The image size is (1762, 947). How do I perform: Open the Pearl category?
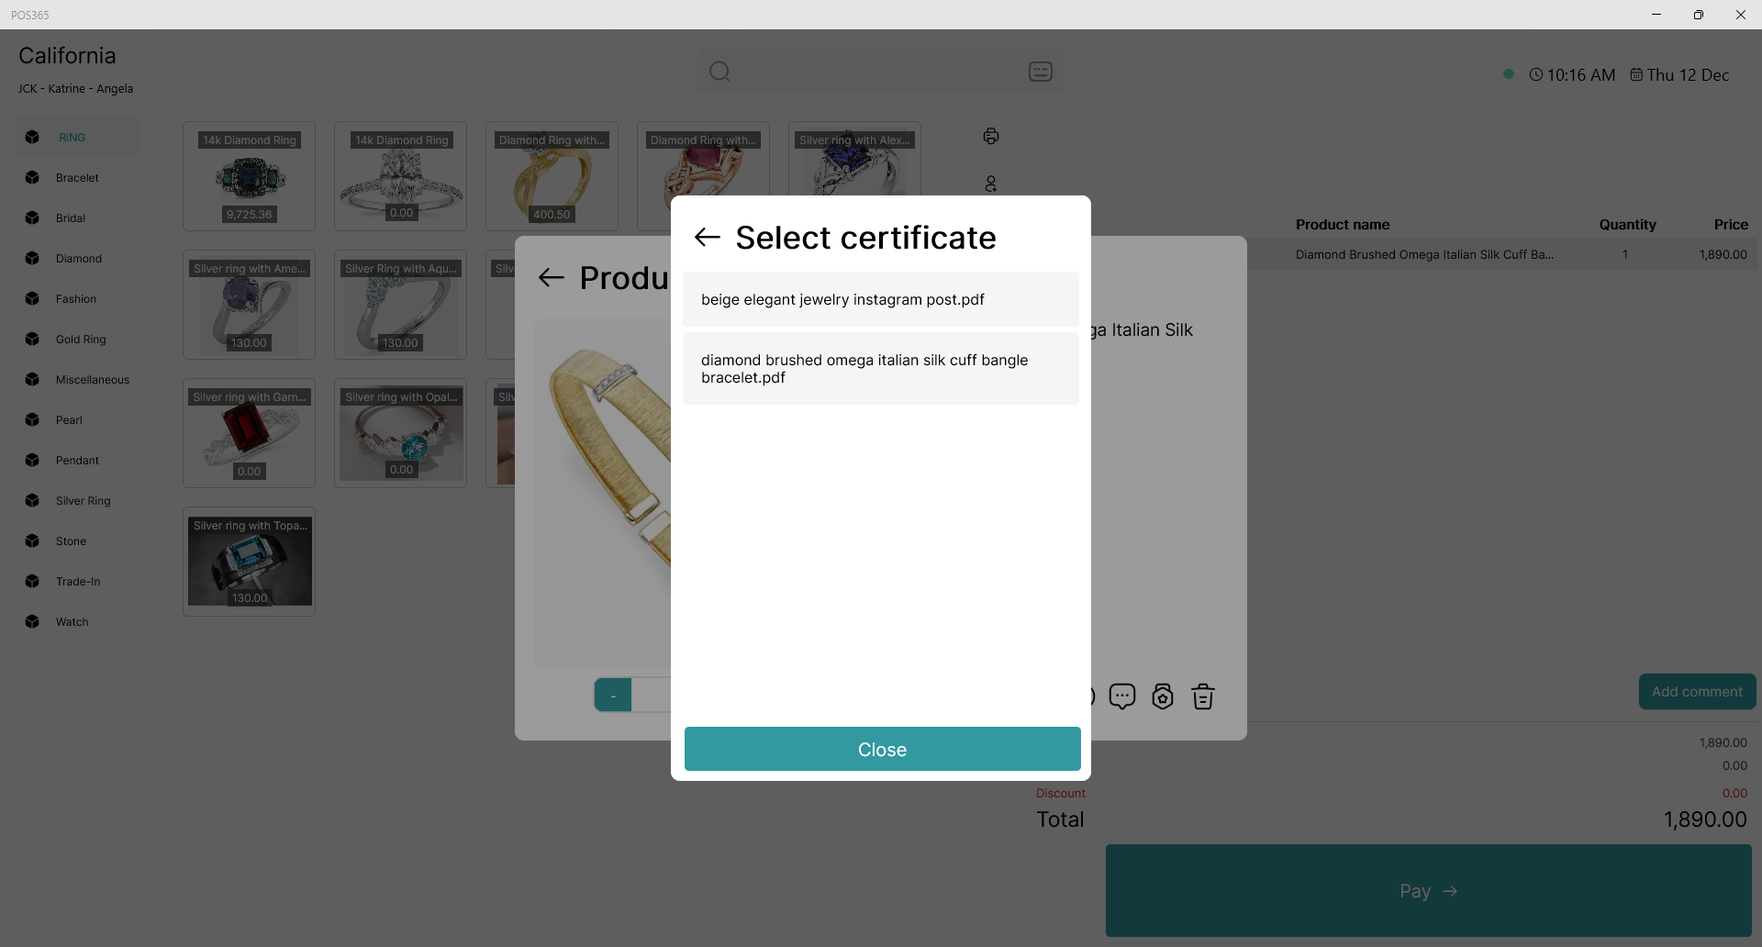point(77,420)
